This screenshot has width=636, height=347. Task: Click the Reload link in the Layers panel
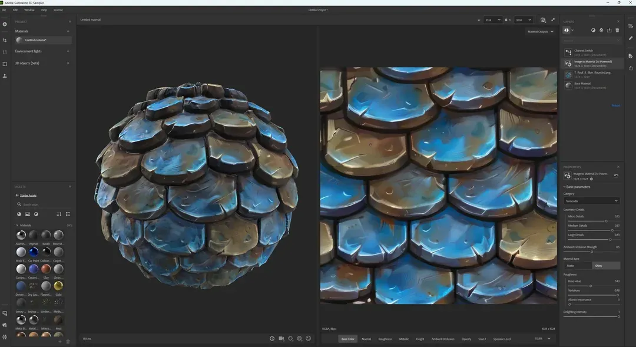[616, 105]
